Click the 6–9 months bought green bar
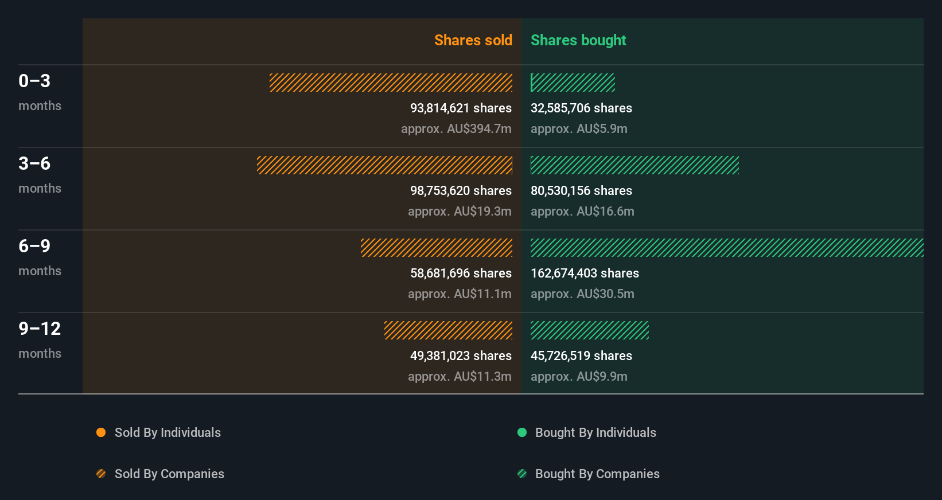Viewport: 942px width, 500px height. (x=727, y=248)
